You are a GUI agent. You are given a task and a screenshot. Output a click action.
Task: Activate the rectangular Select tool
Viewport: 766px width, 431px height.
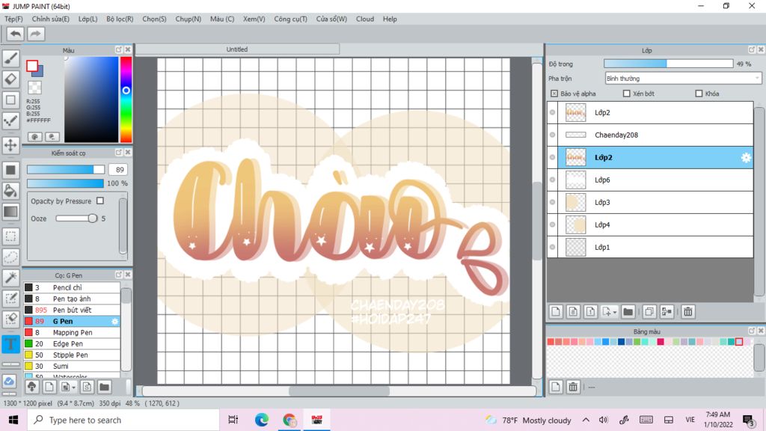click(10, 236)
